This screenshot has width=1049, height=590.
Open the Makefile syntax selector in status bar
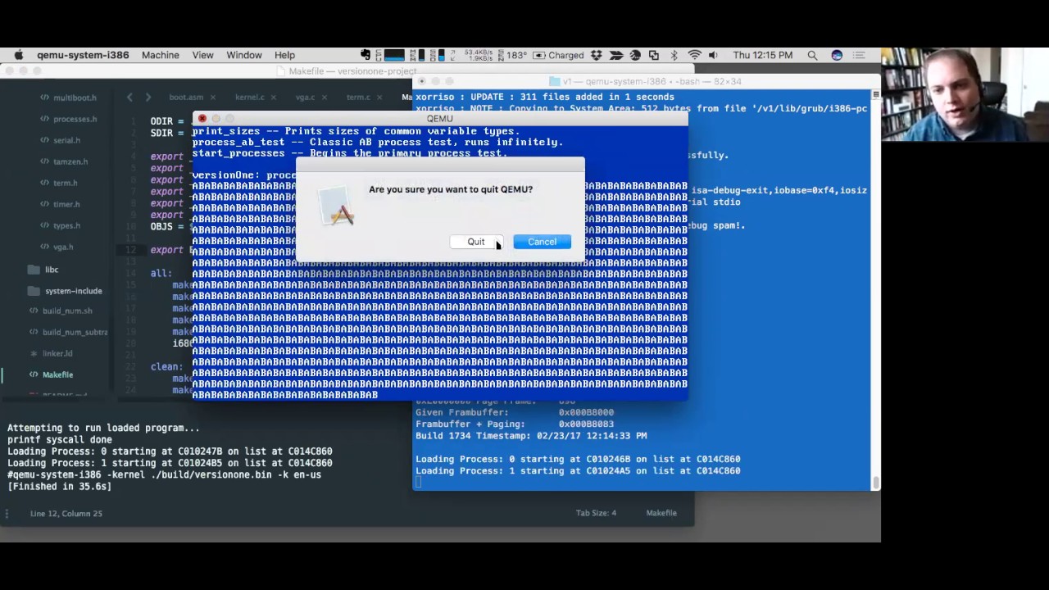click(x=661, y=513)
